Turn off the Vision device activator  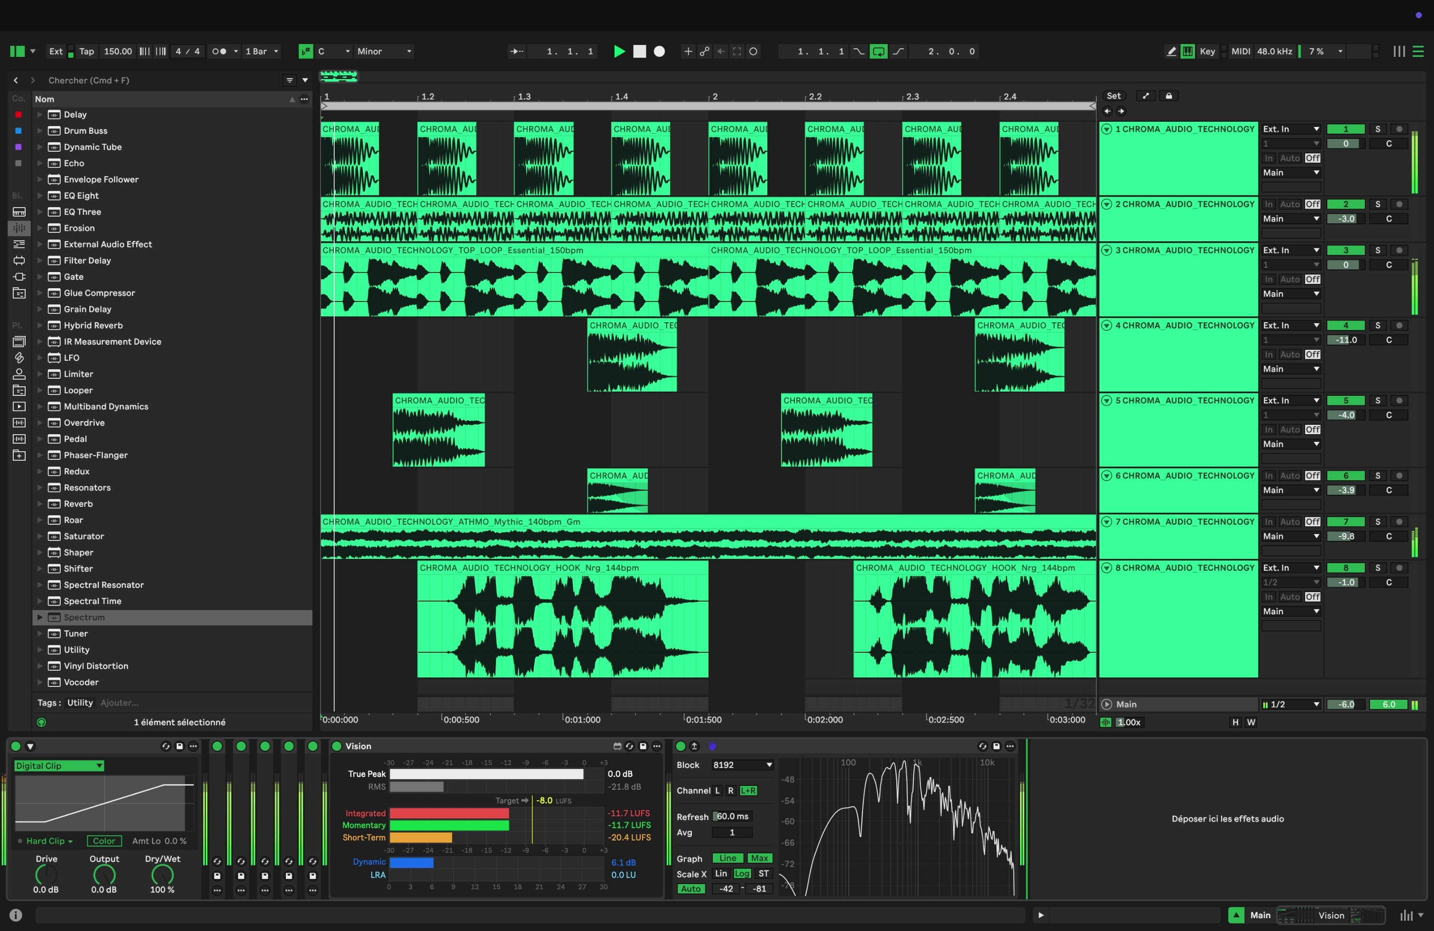pos(337,746)
